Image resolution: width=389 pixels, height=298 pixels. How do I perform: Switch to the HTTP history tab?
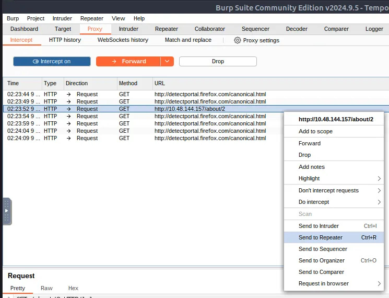pyautogui.click(x=65, y=40)
